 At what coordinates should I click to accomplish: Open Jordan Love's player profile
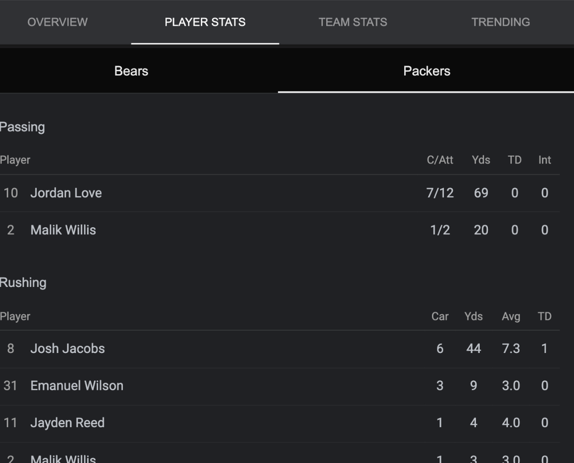66,193
